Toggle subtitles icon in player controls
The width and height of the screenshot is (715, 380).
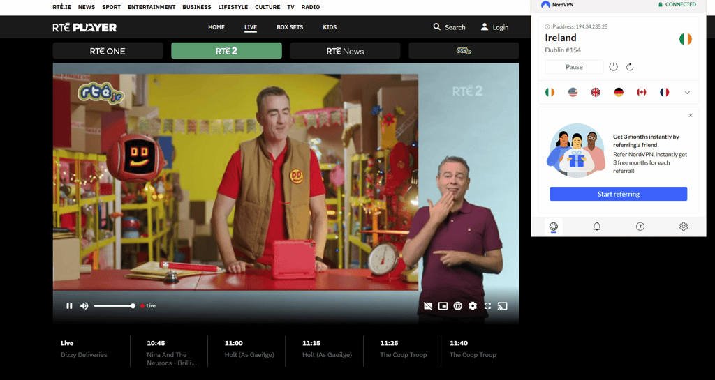(428, 306)
